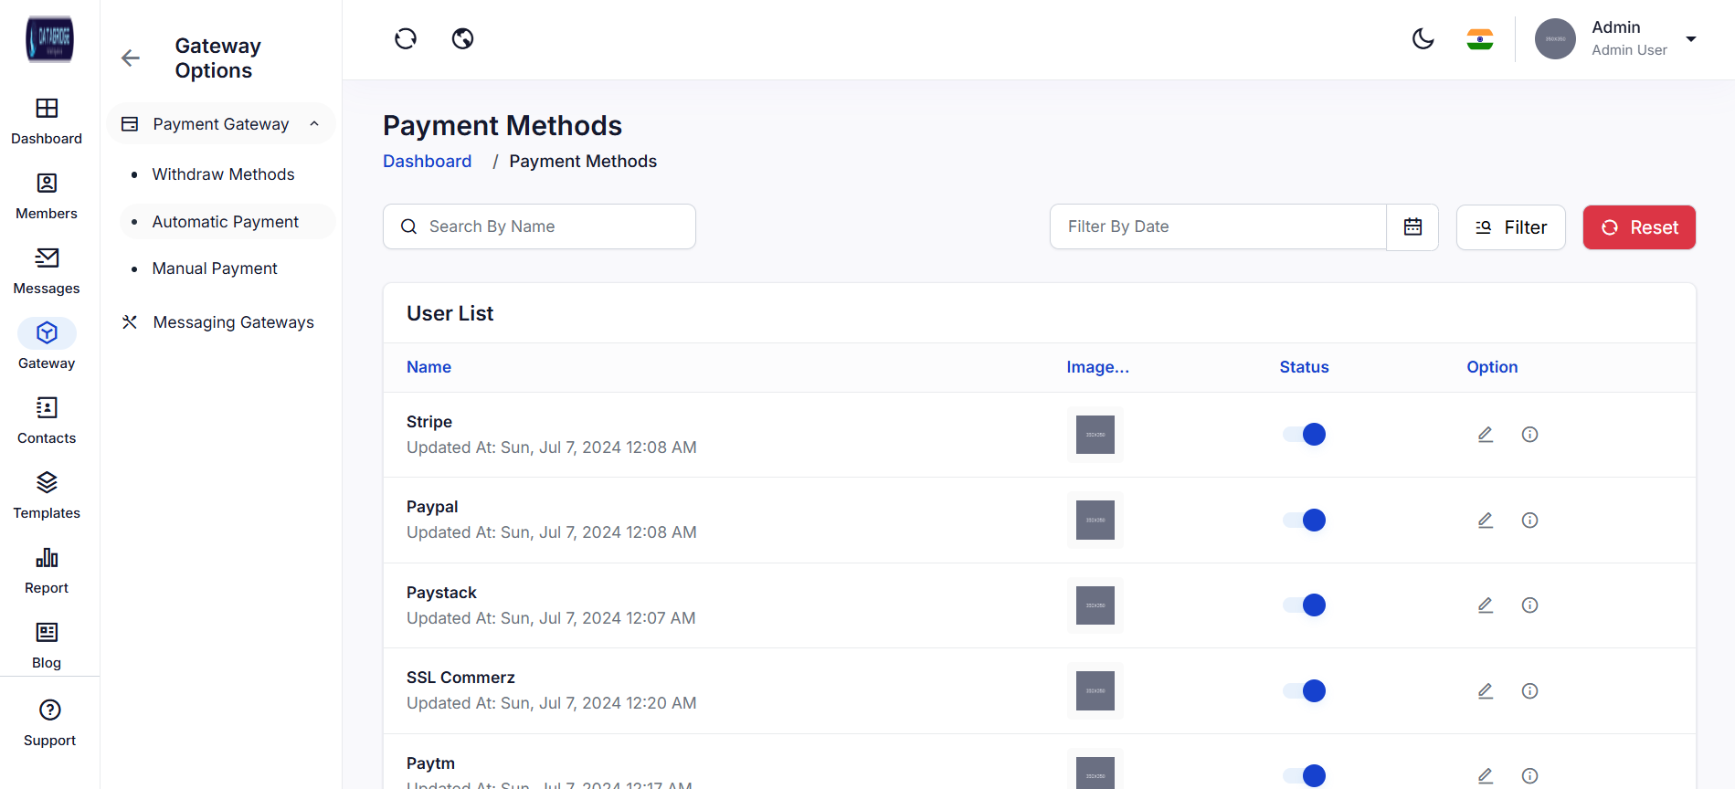The image size is (1735, 789).
Task: Follow the Dashboard breadcrumb link
Action: coord(427,162)
